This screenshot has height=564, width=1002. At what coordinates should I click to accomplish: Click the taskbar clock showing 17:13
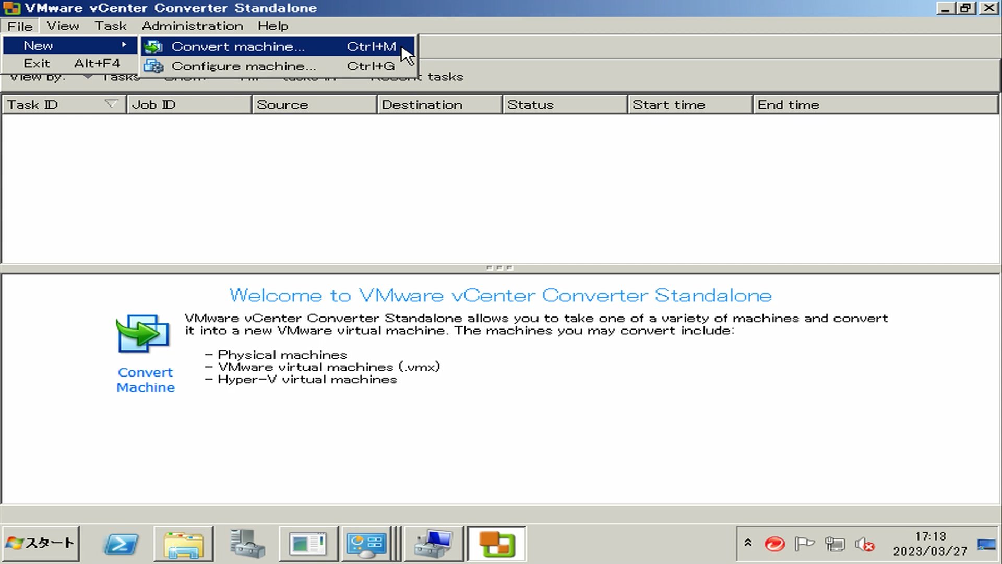930,544
